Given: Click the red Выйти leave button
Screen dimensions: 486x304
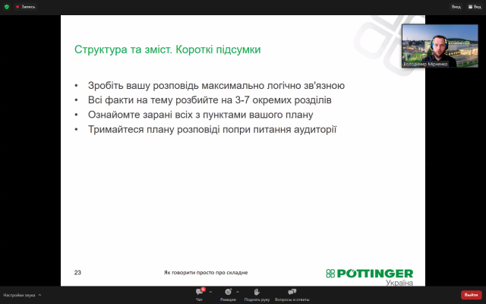Looking at the screenshot, I should tap(471, 295).
